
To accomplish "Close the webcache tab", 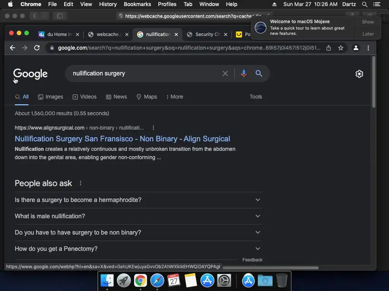I will click(127, 34).
